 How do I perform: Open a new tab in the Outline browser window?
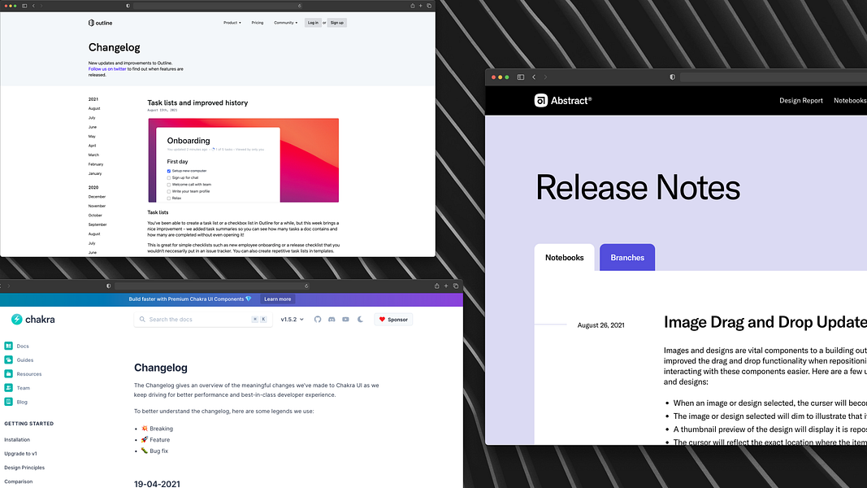click(420, 6)
